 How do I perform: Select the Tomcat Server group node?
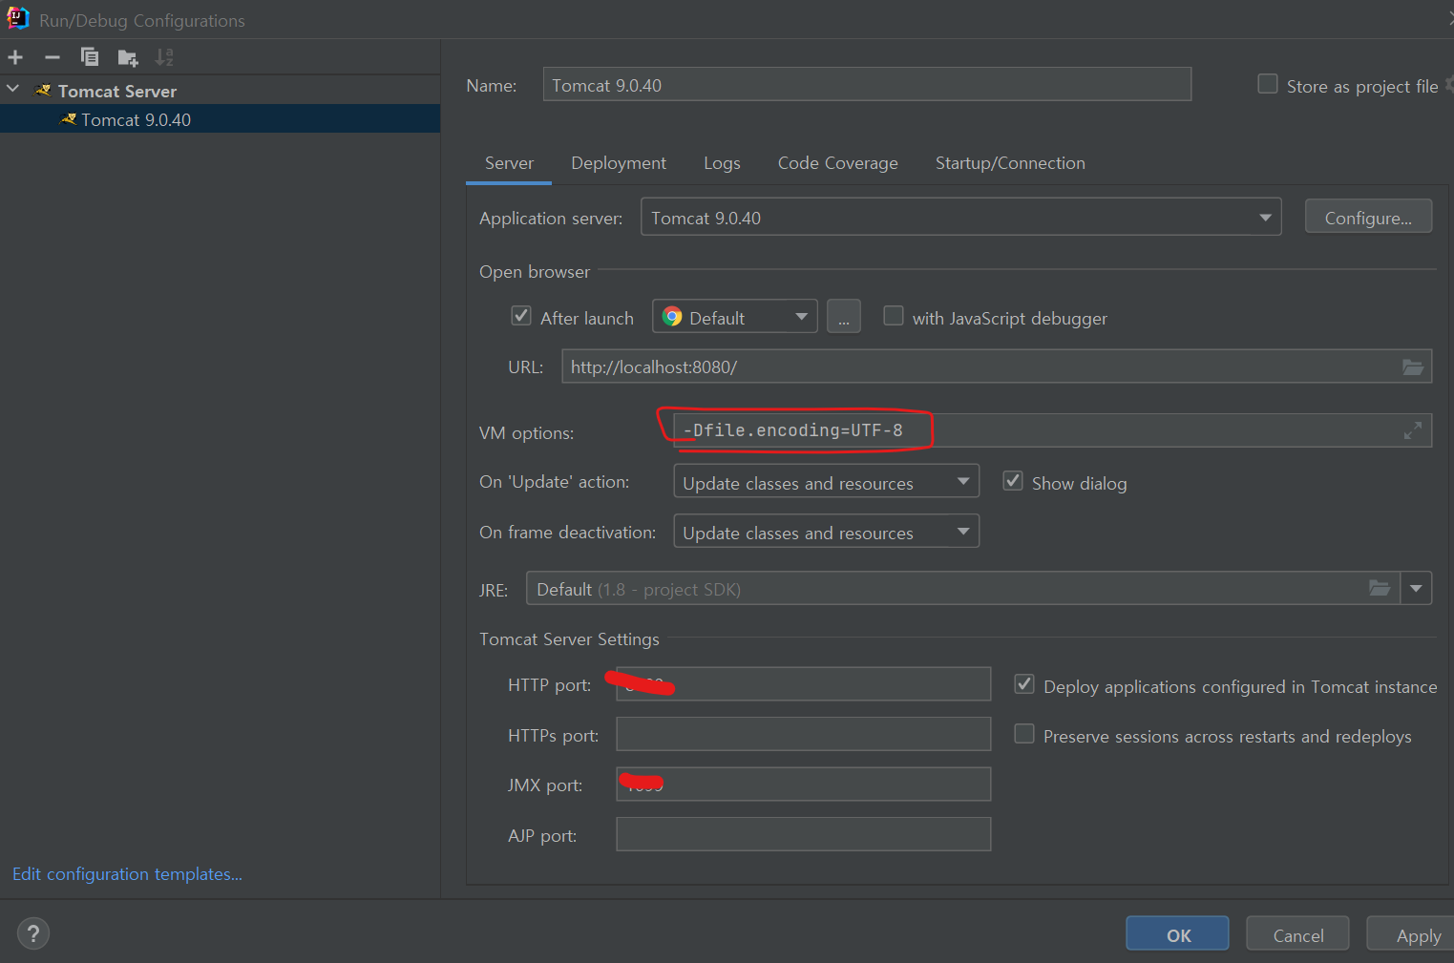116,91
